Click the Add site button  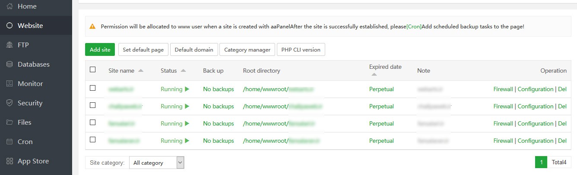click(100, 50)
